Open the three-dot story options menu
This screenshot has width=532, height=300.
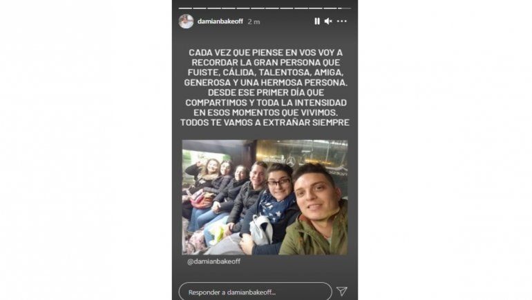point(342,21)
